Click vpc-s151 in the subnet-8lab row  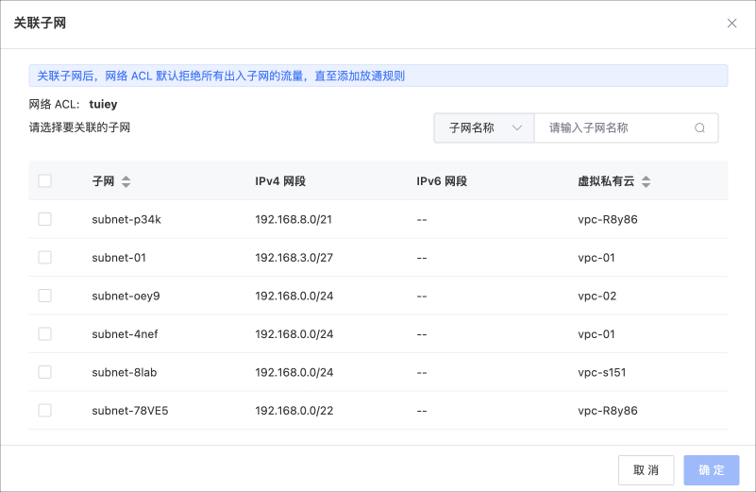(601, 372)
